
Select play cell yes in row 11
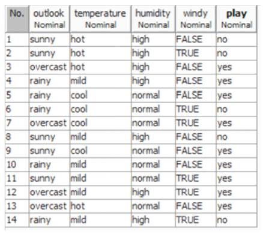[237, 178]
